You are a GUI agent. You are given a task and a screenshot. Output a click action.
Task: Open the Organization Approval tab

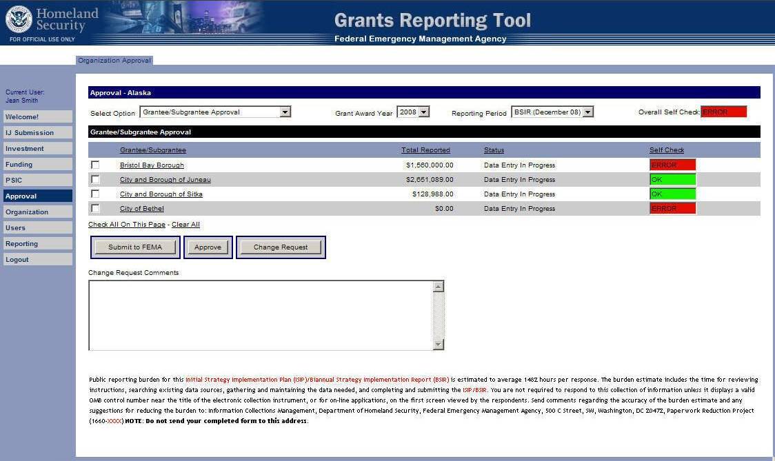(x=114, y=61)
